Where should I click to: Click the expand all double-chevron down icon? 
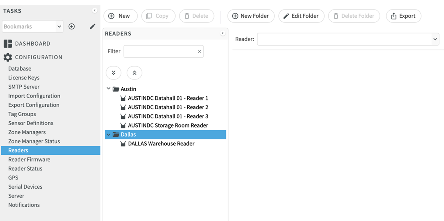(x=114, y=73)
